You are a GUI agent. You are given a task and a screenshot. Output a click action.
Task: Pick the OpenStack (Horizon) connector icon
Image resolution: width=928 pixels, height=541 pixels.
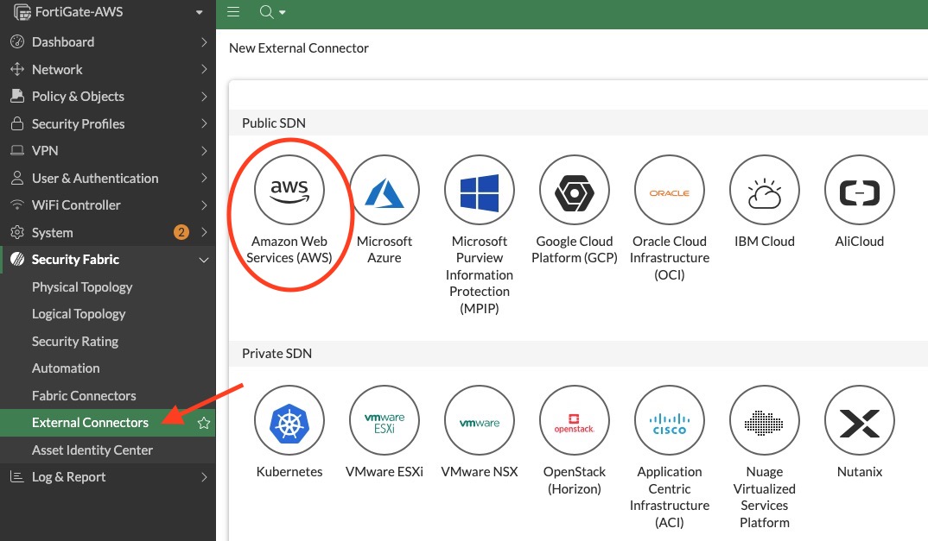tap(574, 420)
